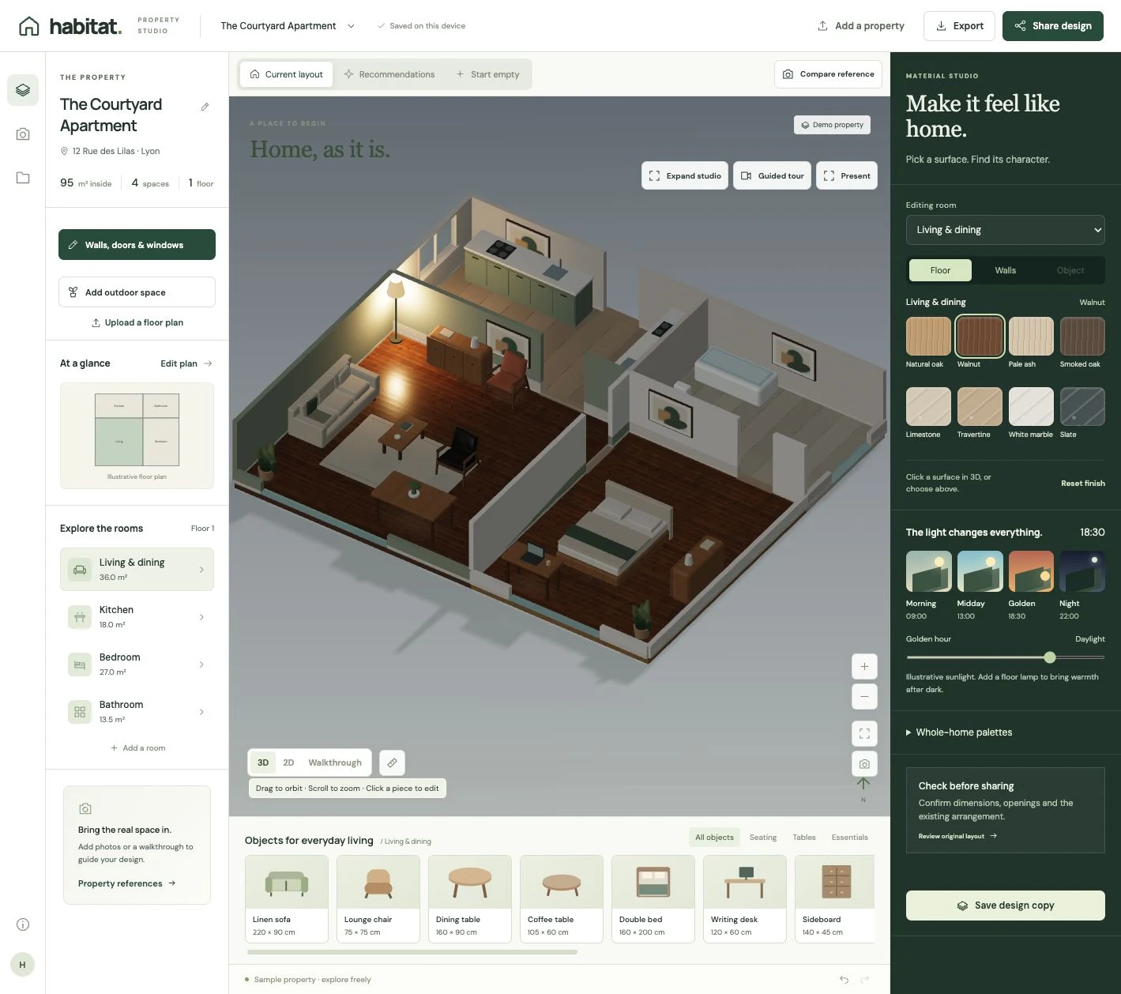Screen dimensions: 1121x994
Task: Switch to the Recommendations tab
Action: point(389,74)
